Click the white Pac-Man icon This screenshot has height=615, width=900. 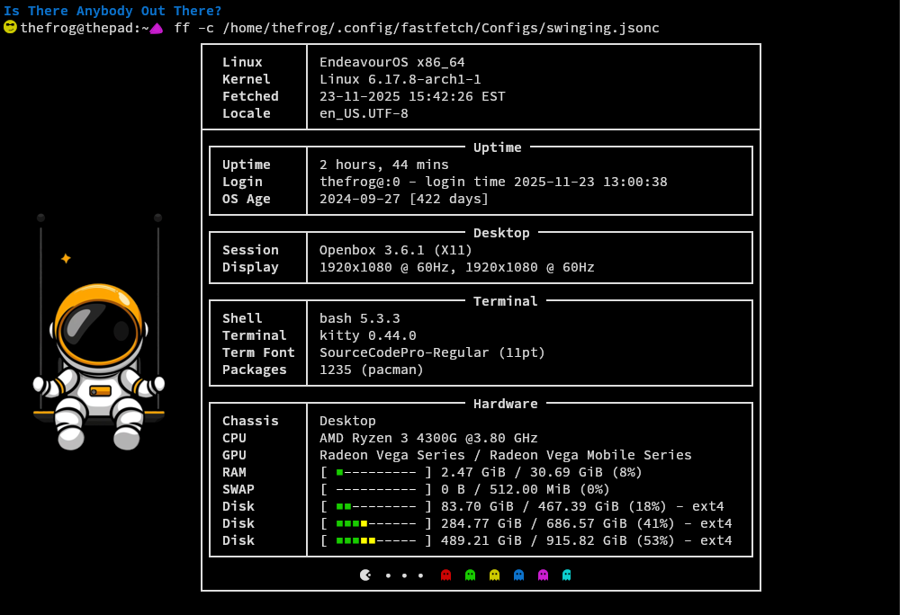point(365,575)
